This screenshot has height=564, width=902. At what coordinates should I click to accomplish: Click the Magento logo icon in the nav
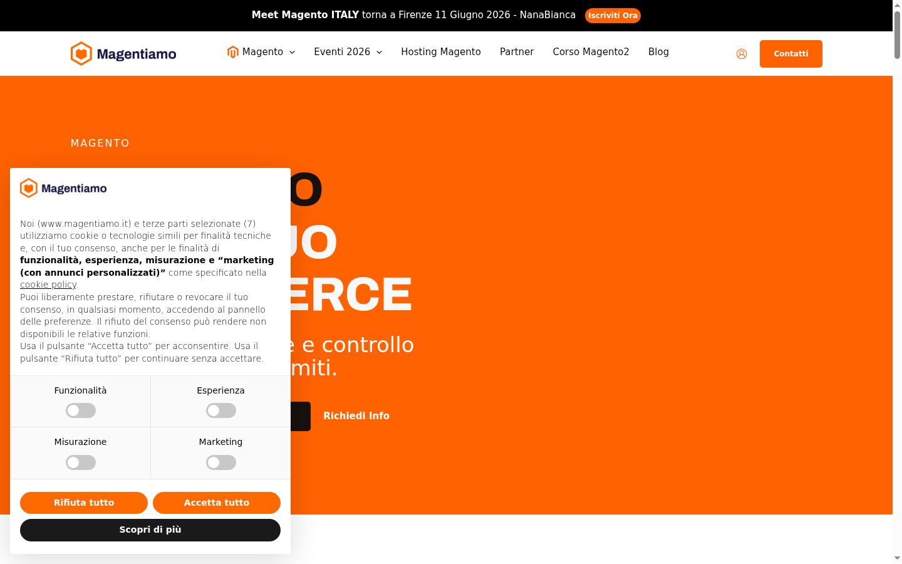click(x=232, y=52)
